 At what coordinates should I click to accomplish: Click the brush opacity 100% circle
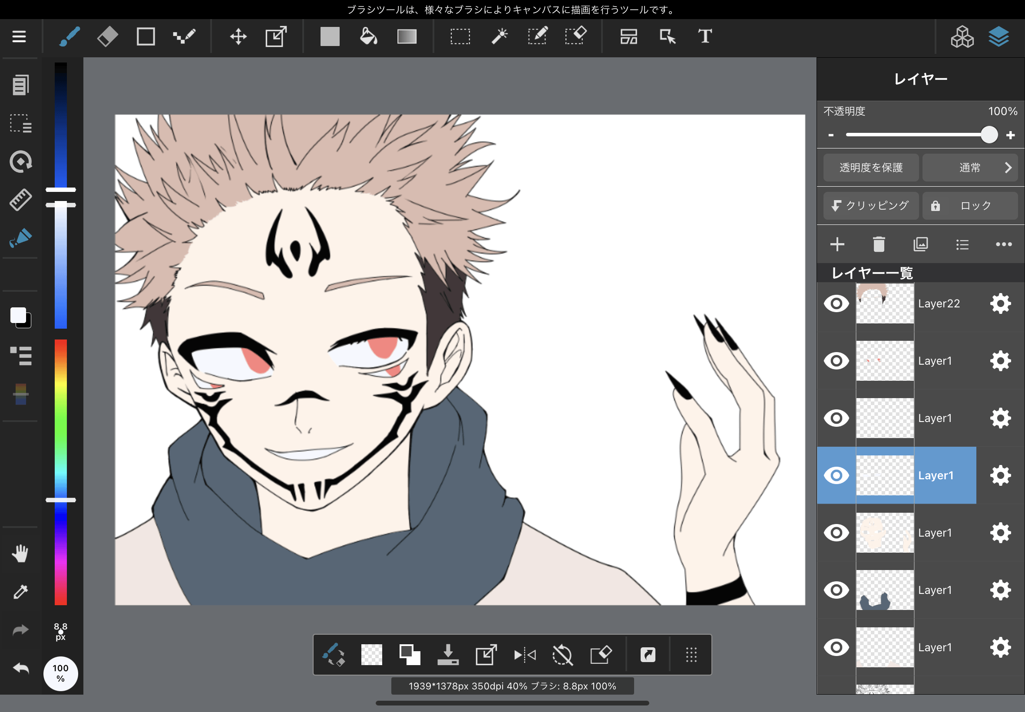pyautogui.click(x=61, y=673)
